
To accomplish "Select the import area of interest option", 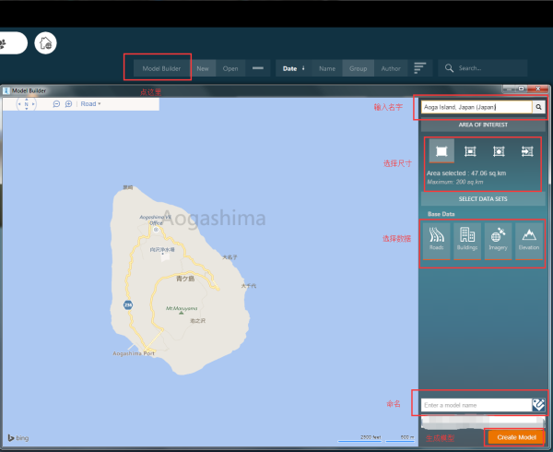I will (x=527, y=151).
